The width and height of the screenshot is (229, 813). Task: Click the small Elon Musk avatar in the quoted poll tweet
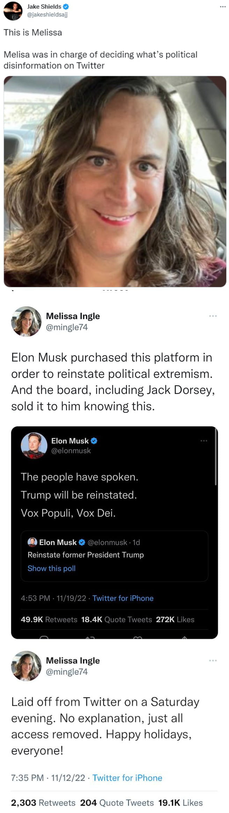(x=32, y=542)
